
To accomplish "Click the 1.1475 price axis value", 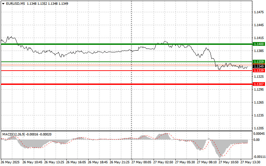I will coord(259,12).
